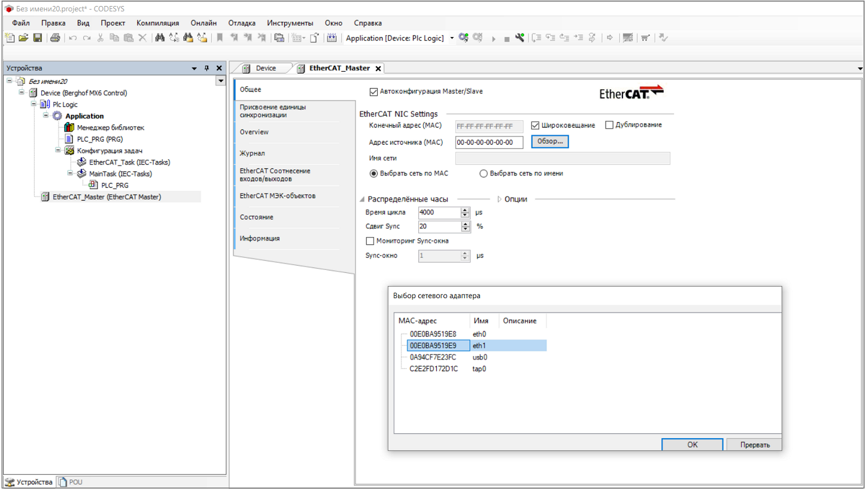Toggle the Широковещание checkbox
The width and height of the screenshot is (866, 489).
[x=536, y=125]
